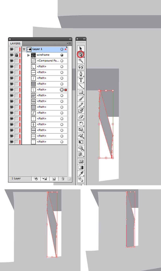Viewport: 161px width, 271px height.
Task: Unlock the wireframe sublayer padlock
Action: click(x=17, y=55)
